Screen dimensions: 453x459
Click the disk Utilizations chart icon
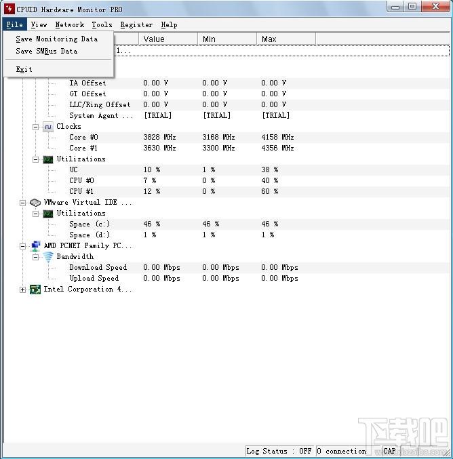click(48, 214)
